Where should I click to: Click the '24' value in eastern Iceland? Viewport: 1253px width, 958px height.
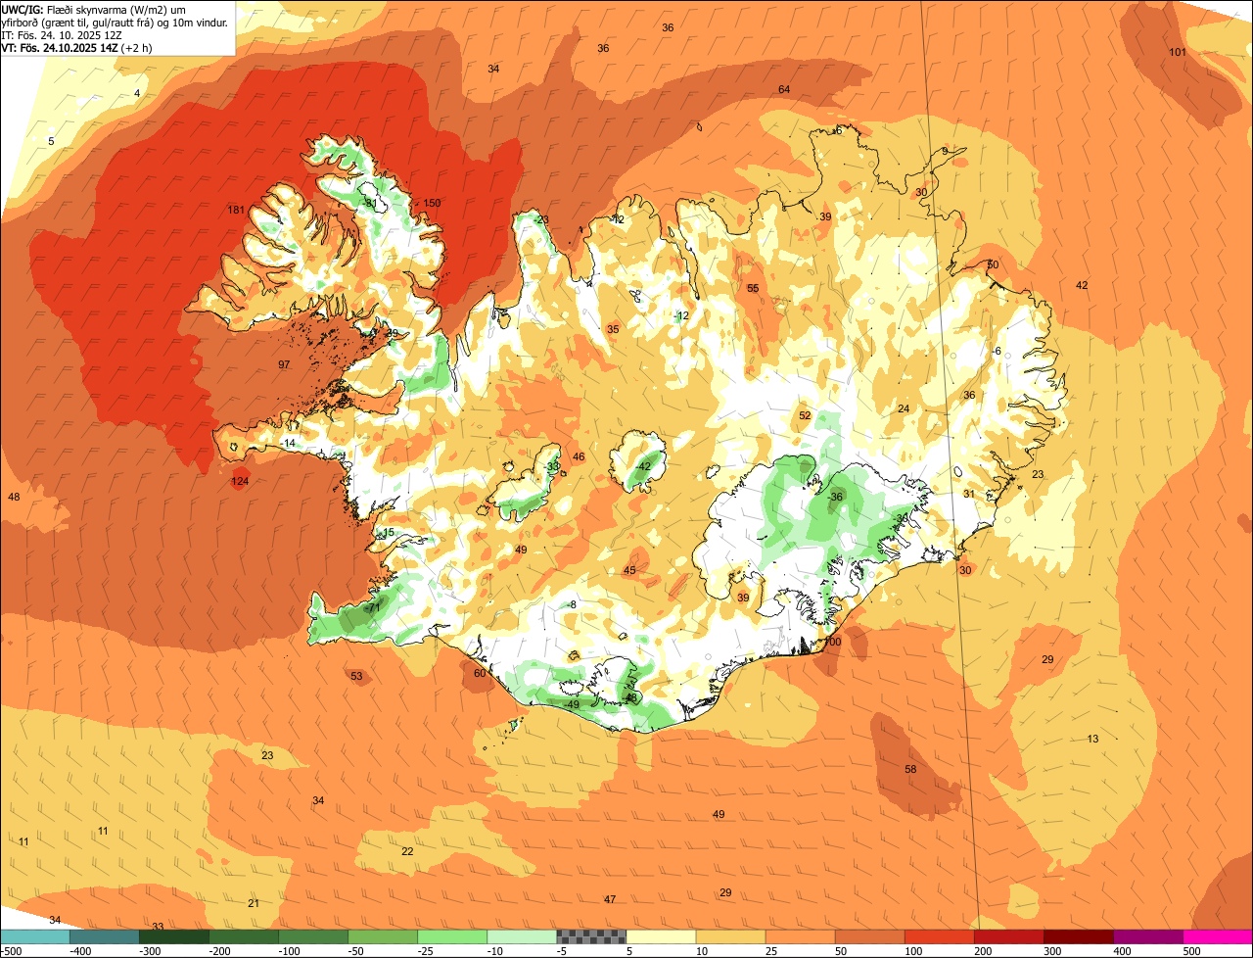(x=904, y=409)
